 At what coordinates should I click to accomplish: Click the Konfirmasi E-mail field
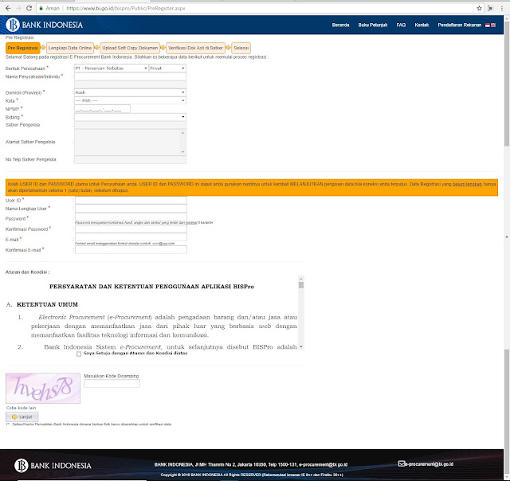point(131,249)
